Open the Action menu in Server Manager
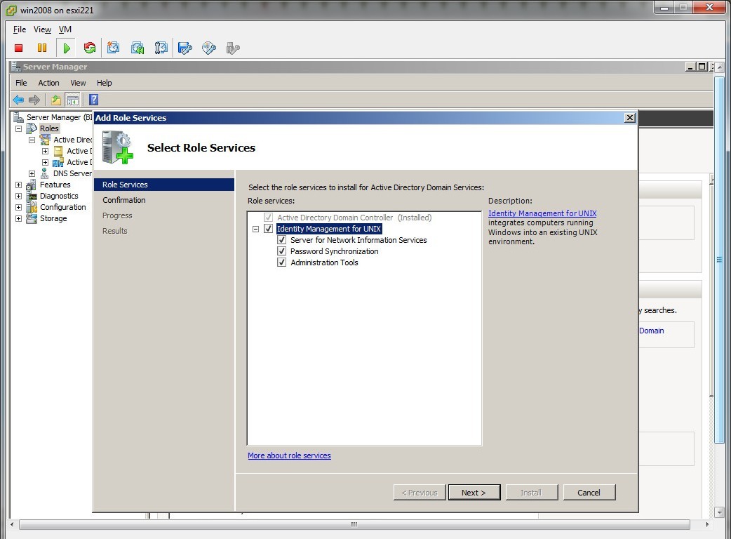Viewport: 731px width, 539px height. coord(48,83)
